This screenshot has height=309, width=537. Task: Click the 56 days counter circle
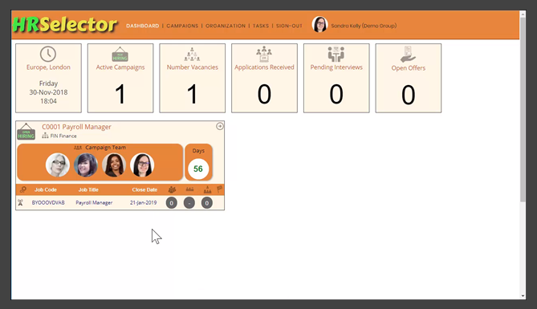click(x=198, y=169)
